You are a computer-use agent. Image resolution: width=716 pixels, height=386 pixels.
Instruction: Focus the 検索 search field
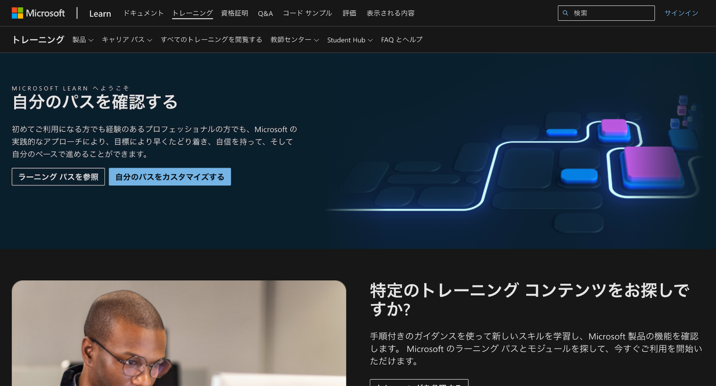click(606, 13)
